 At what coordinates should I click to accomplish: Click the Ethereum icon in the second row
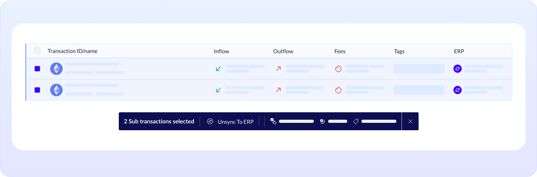pos(56,90)
